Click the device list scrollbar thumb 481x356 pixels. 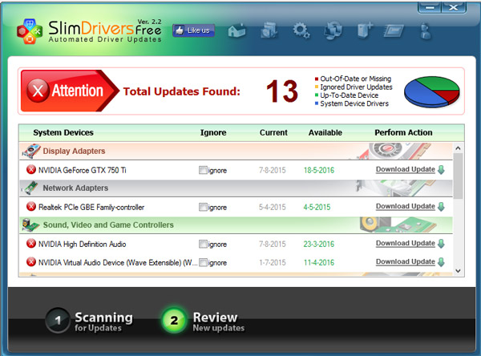coord(459,176)
